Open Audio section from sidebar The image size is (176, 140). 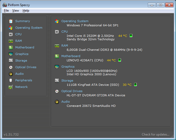click(x=19, y=74)
